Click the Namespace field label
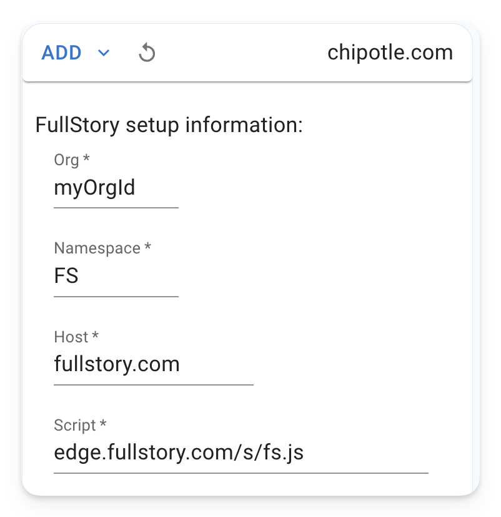 pos(97,248)
